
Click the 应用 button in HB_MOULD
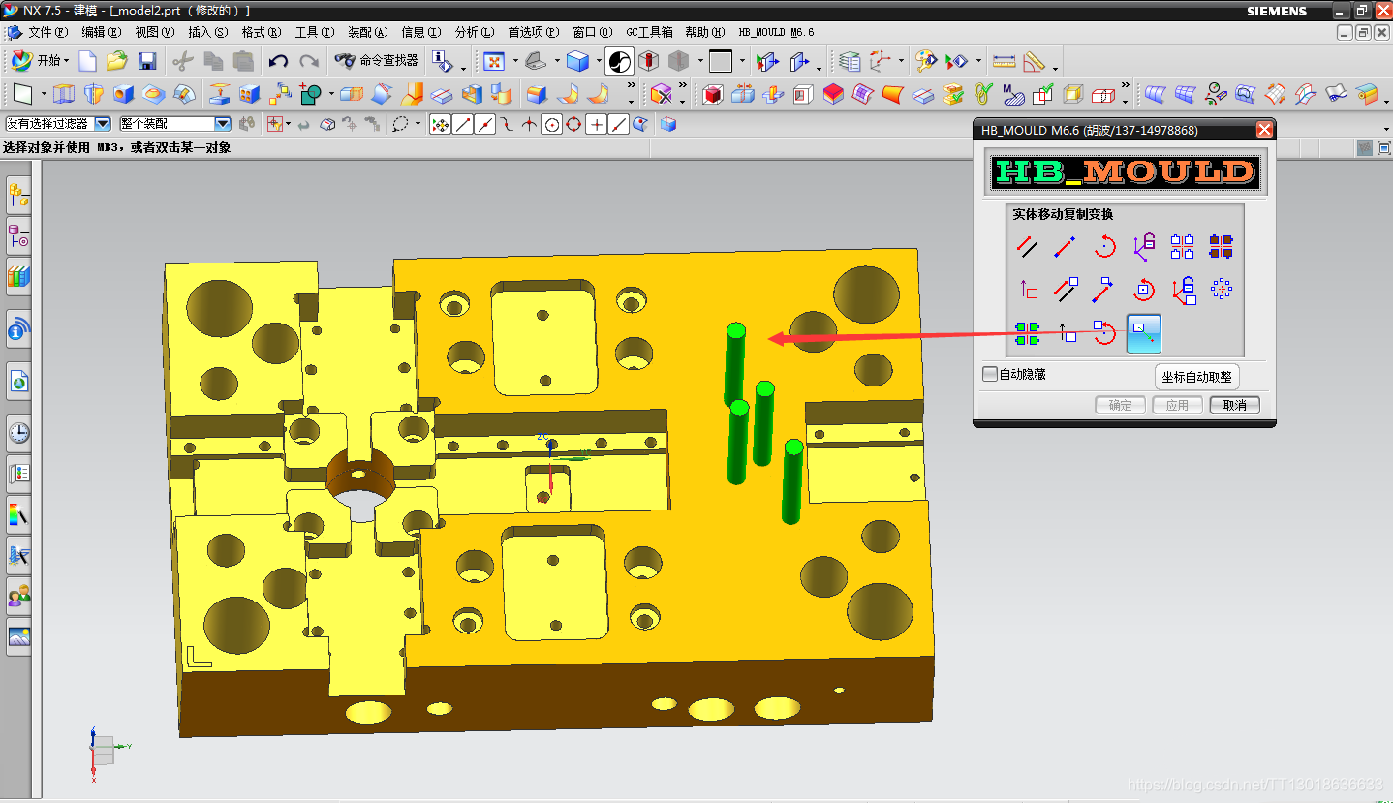(x=1178, y=405)
